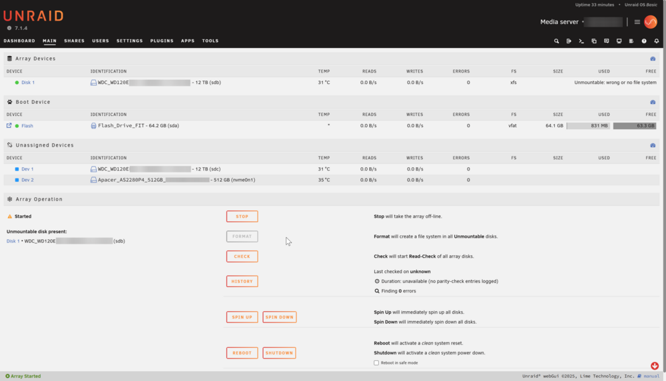The image size is (666, 381).
Task: Click the system info monitor icon
Action: (x=619, y=41)
